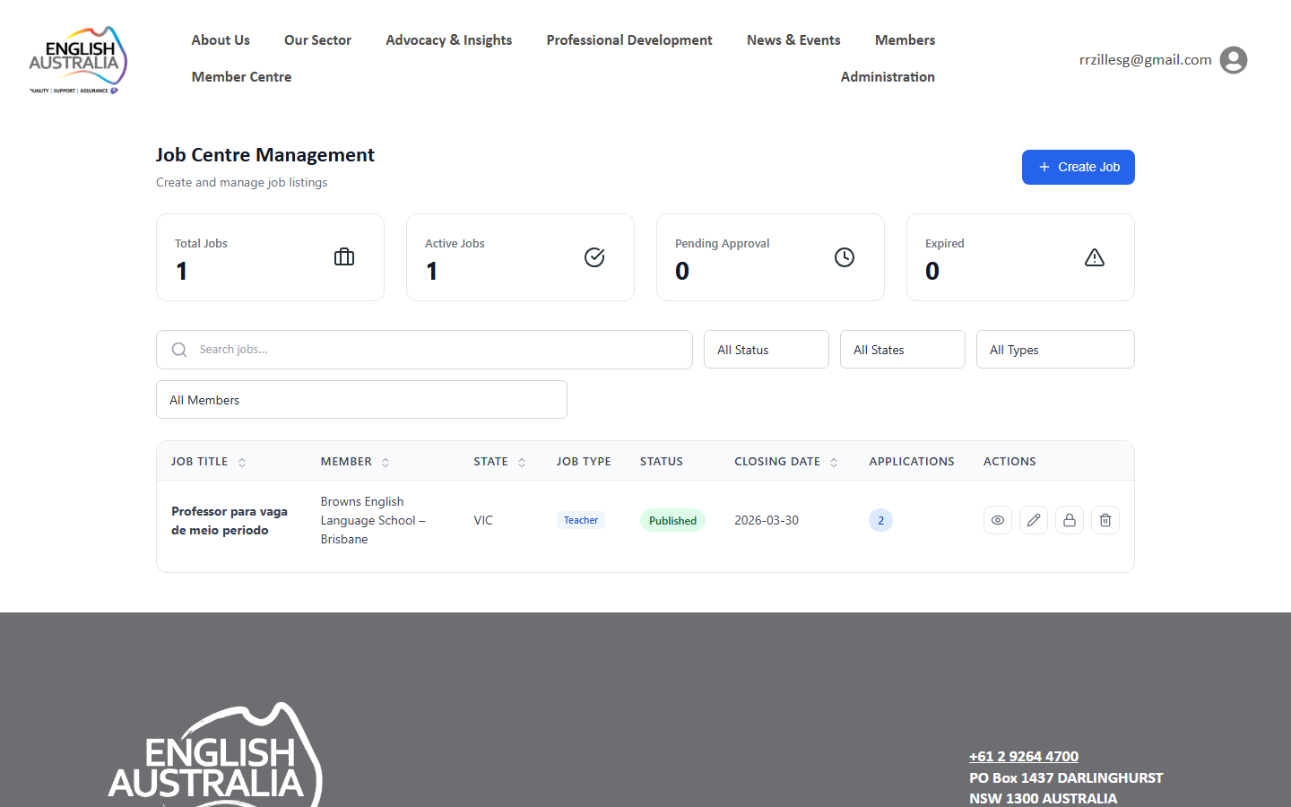The height and width of the screenshot is (807, 1291).
Task: Open the About Us menu
Action: (221, 40)
